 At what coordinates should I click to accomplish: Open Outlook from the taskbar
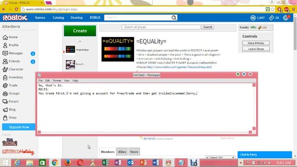[x=131, y=163]
